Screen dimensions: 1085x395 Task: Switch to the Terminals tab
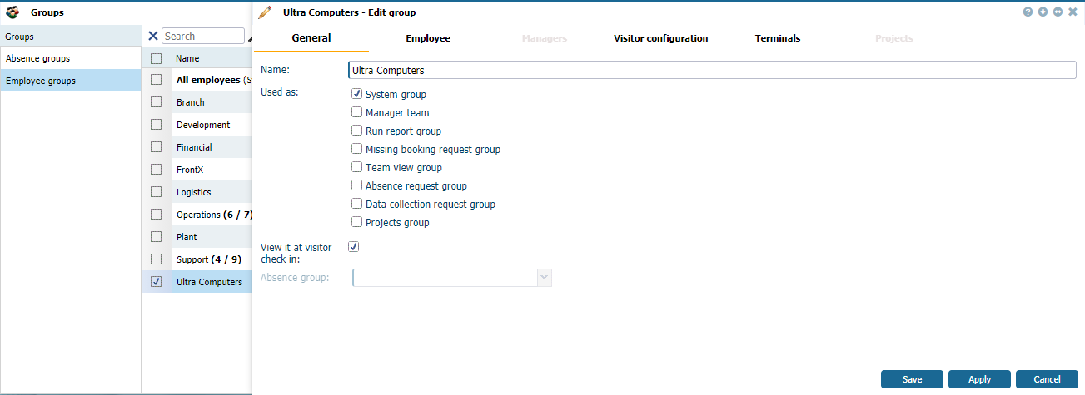pyautogui.click(x=778, y=38)
